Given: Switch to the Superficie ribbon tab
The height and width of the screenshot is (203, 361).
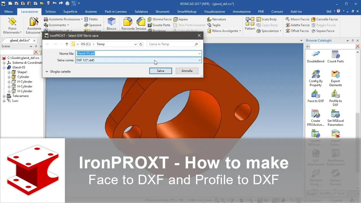Looking at the screenshot, I should (70, 12).
